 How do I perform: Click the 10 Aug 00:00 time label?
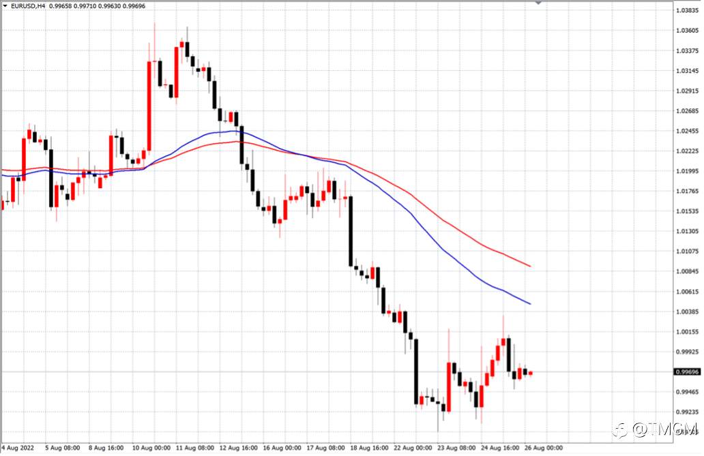coord(151,448)
